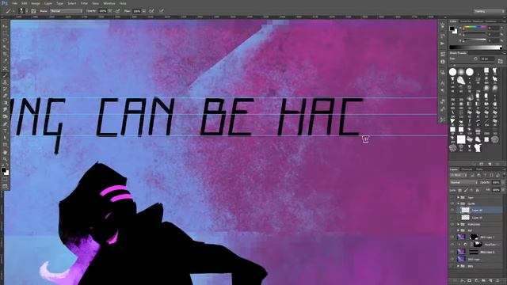Switch to the Swatches tab

tap(466, 21)
